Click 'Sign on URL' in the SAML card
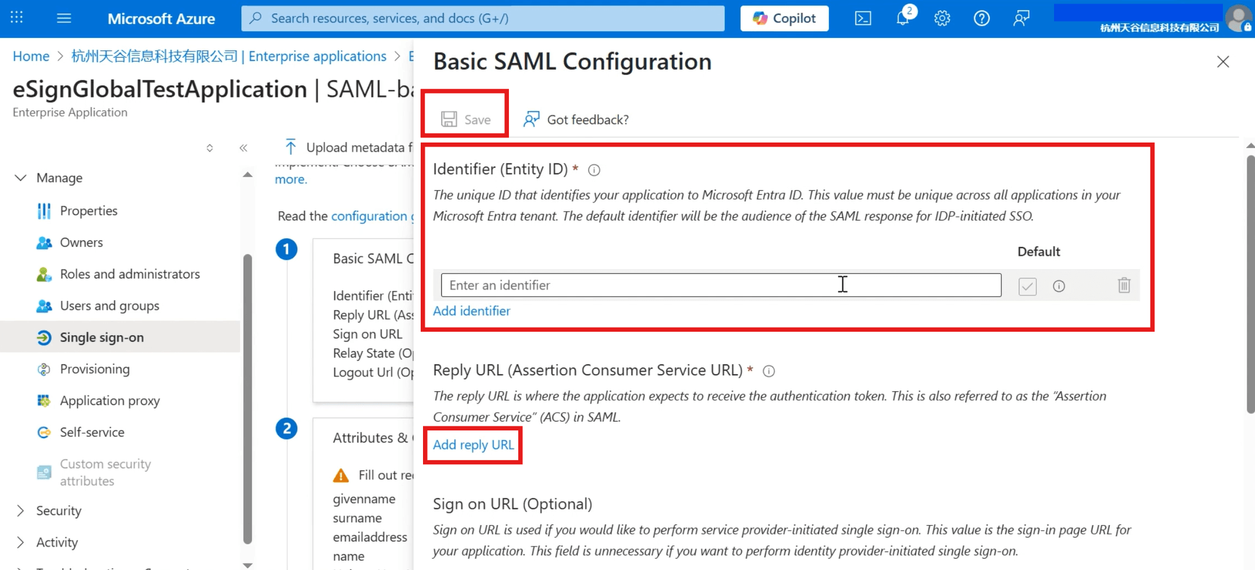Screen dimensions: 1255x570 tap(368, 334)
